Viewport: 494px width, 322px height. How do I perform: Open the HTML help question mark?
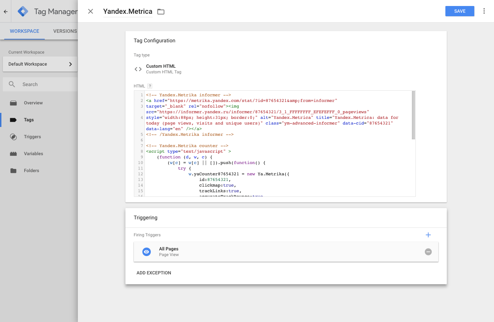[150, 86]
